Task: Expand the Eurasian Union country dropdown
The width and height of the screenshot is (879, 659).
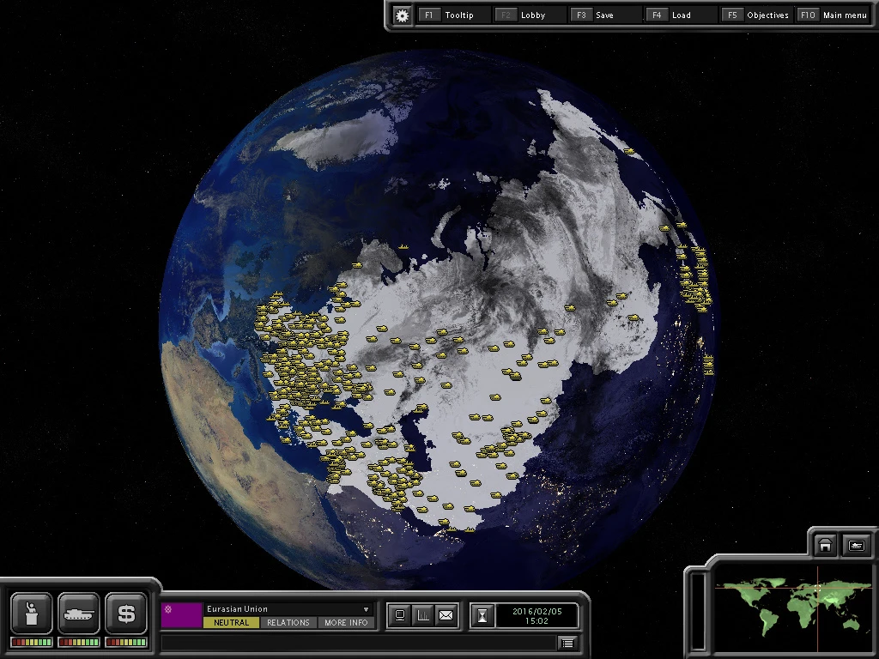Action: point(366,609)
